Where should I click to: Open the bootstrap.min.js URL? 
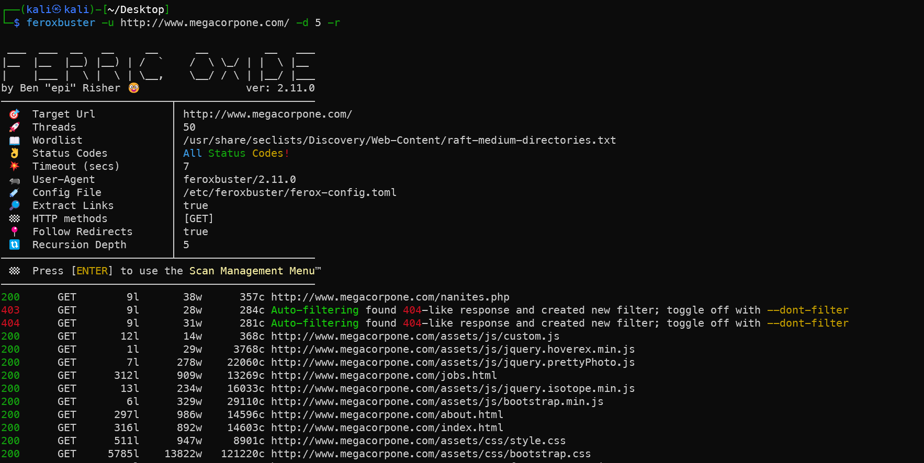(437, 401)
